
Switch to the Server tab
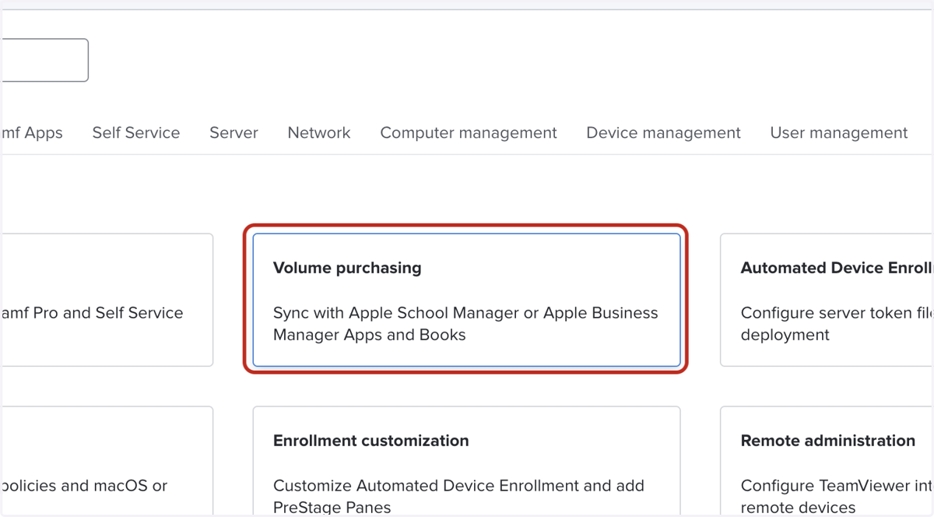tap(233, 133)
